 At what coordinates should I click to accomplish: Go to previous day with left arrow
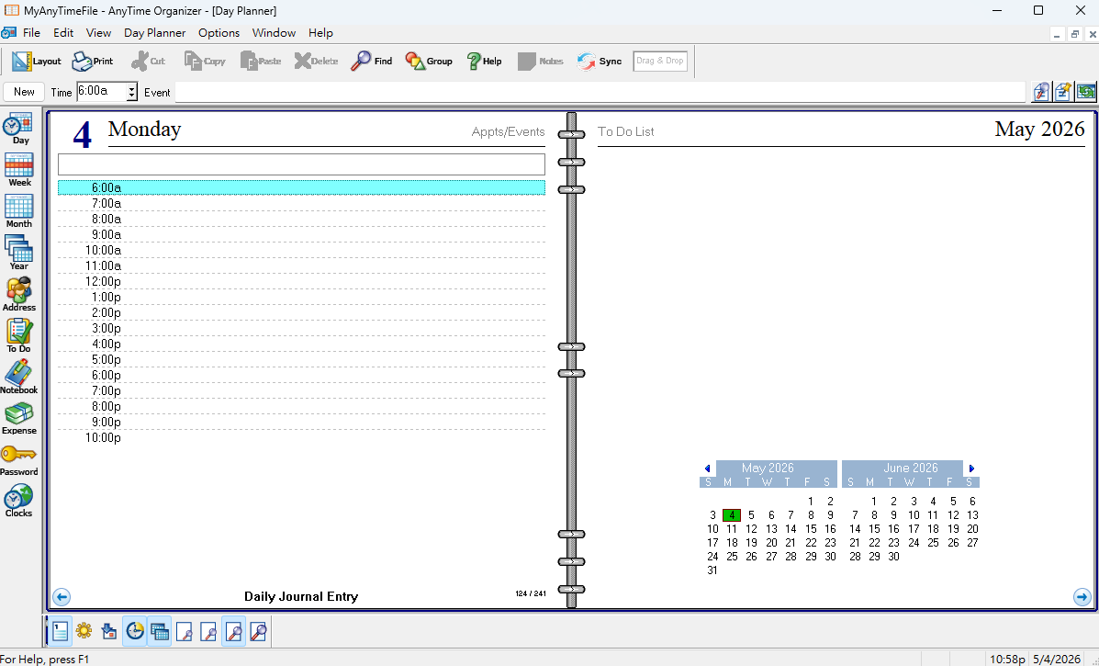click(x=62, y=597)
